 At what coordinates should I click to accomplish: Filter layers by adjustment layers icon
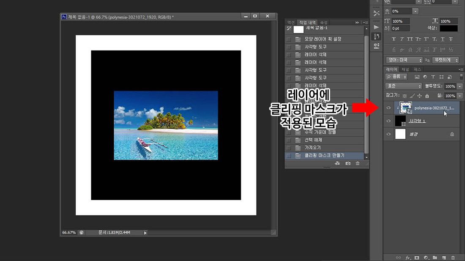425,77
